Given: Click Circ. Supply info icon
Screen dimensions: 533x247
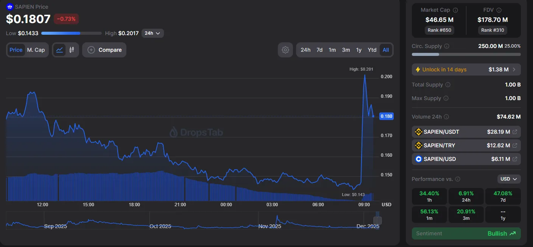Looking at the screenshot, I should [447, 46].
